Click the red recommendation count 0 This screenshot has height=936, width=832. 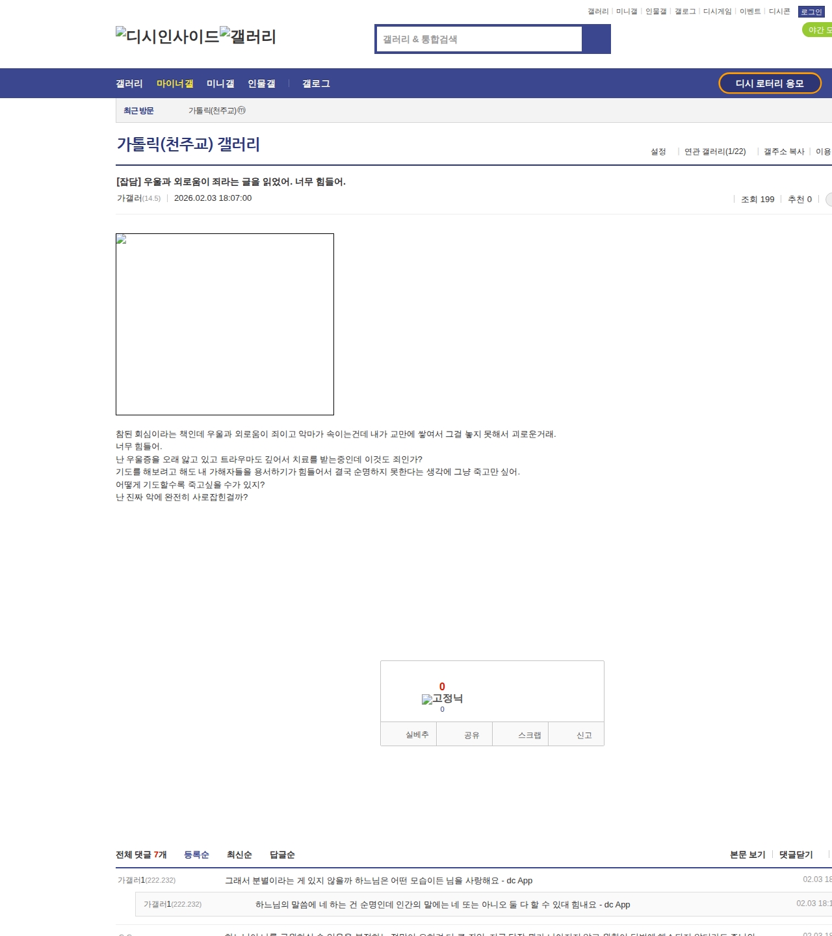coord(442,686)
